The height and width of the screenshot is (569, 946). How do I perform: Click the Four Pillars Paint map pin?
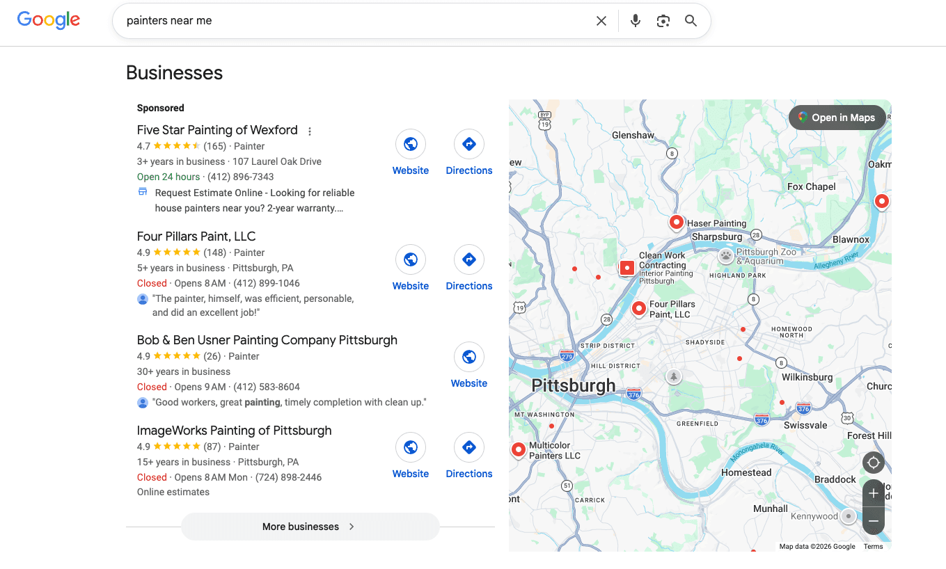tap(638, 309)
